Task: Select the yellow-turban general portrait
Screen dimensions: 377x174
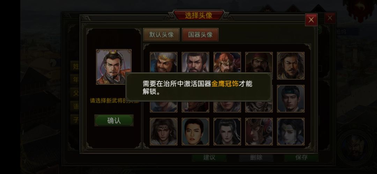Action: click(163, 62)
